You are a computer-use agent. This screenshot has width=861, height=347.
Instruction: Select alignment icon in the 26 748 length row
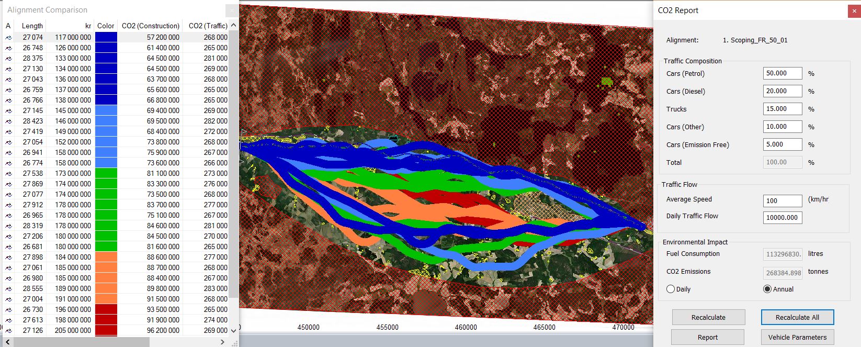8,48
